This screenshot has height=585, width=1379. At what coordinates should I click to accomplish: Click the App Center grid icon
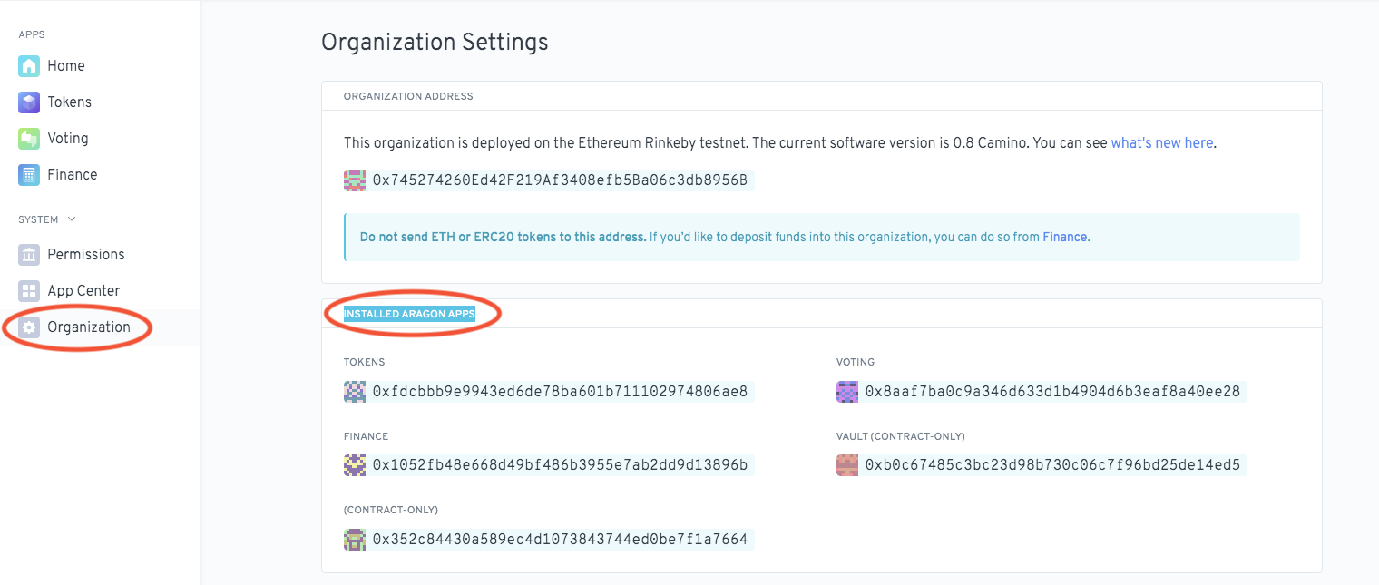click(x=29, y=291)
